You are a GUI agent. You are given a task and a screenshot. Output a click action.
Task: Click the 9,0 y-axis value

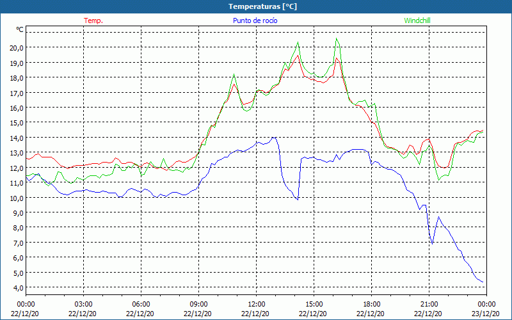coord(19,213)
